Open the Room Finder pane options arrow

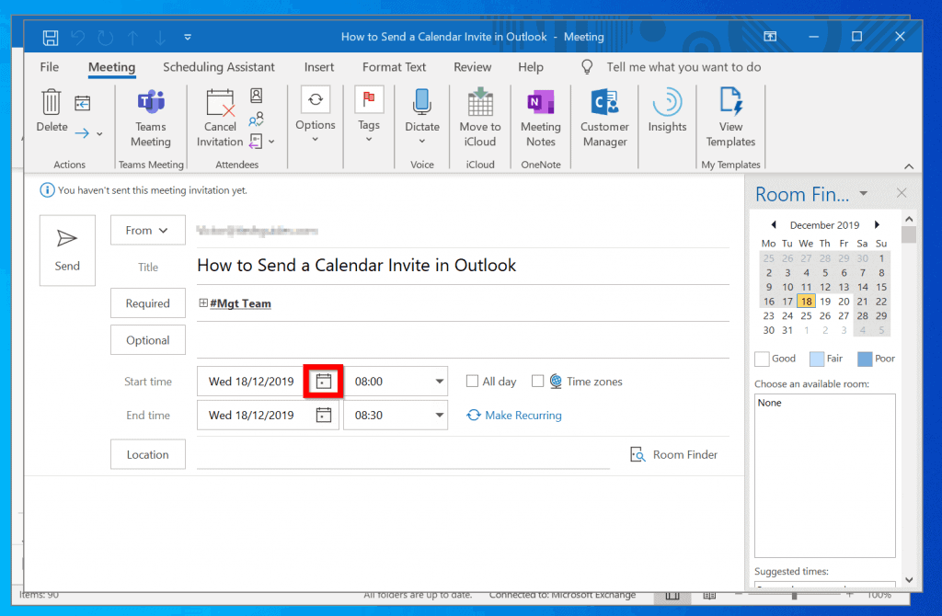coord(863,193)
